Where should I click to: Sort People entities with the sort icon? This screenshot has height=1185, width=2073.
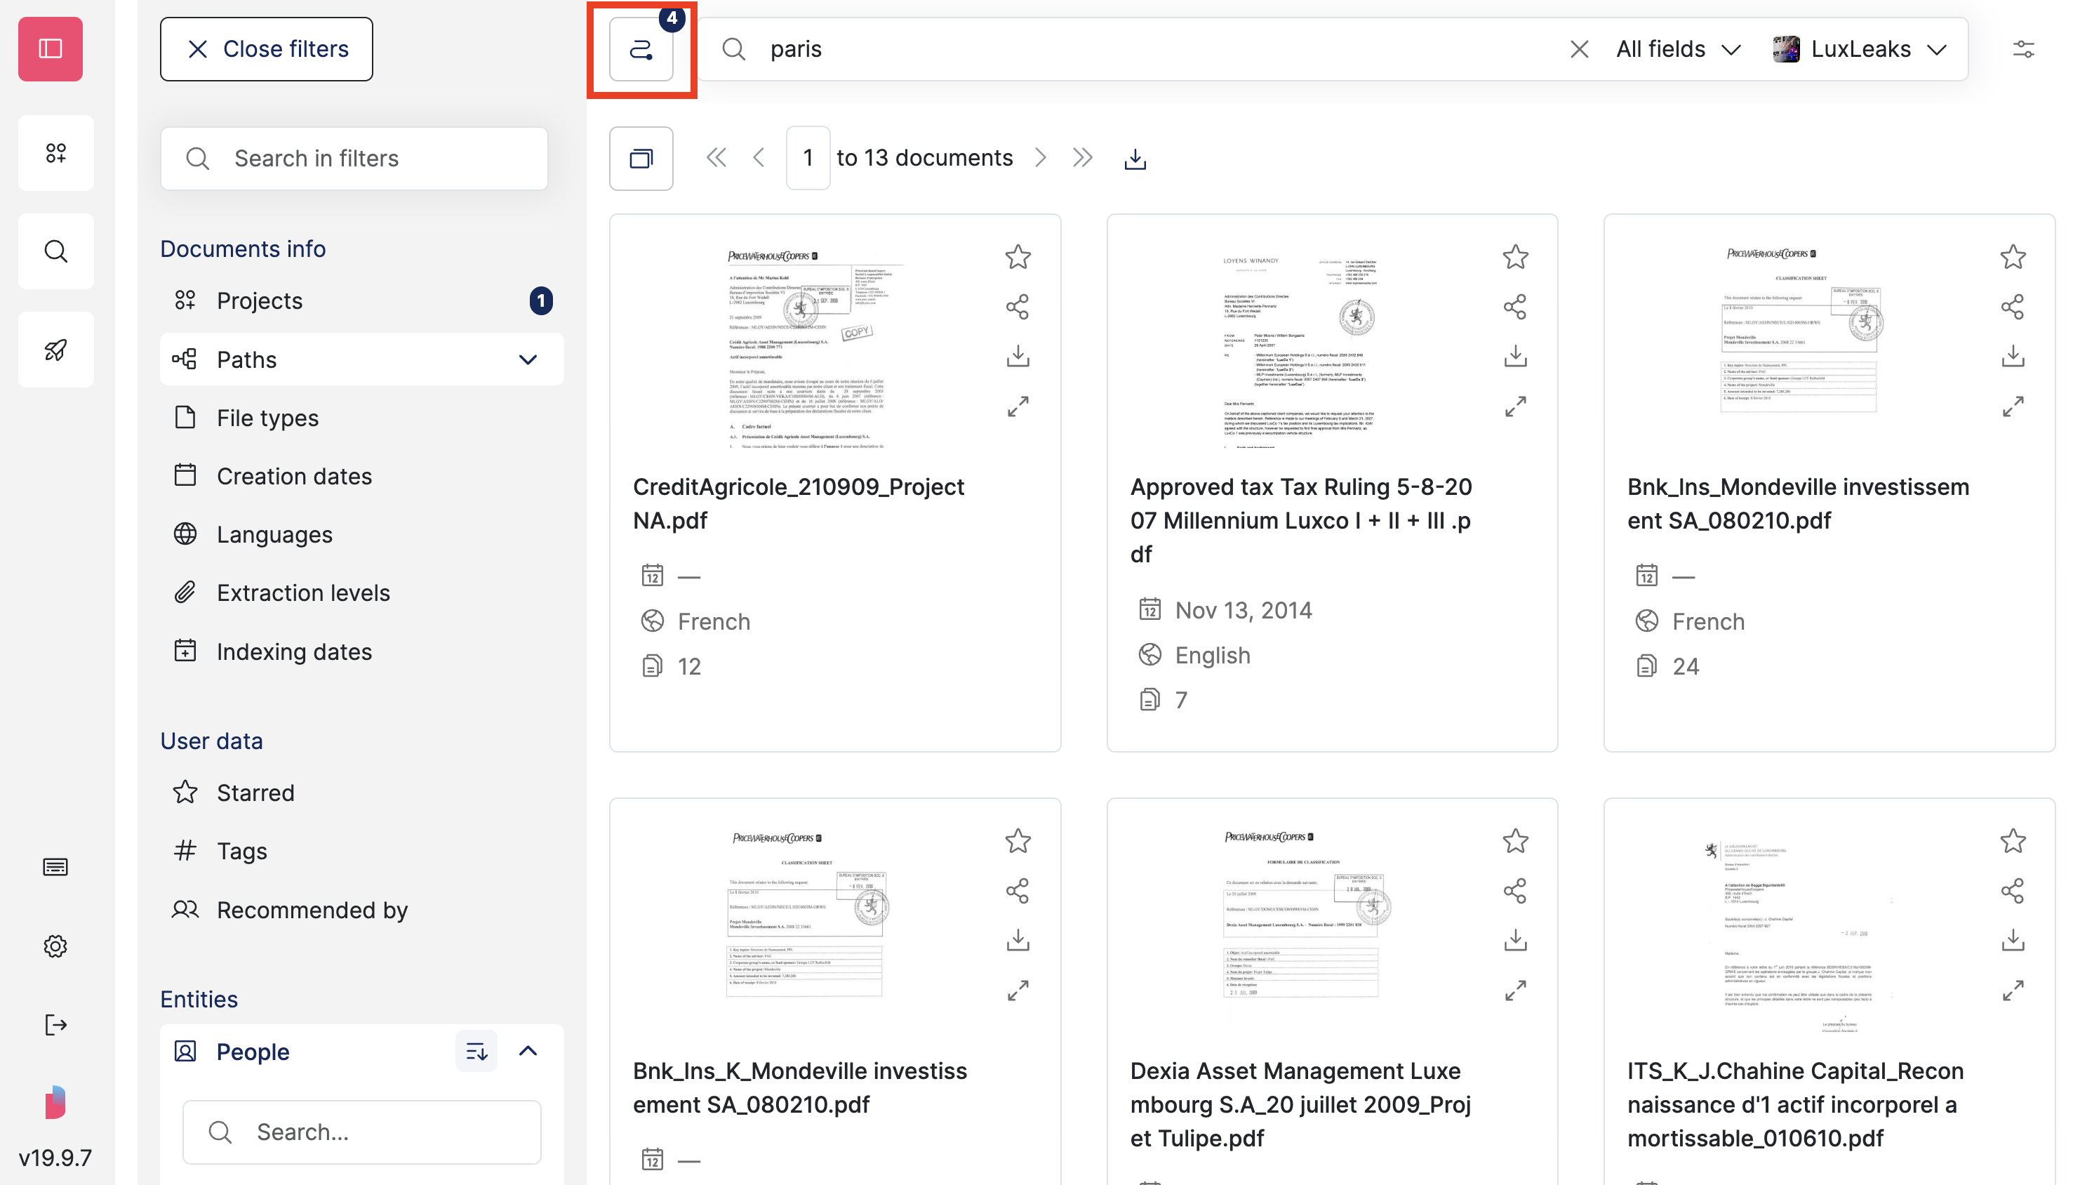[476, 1051]
